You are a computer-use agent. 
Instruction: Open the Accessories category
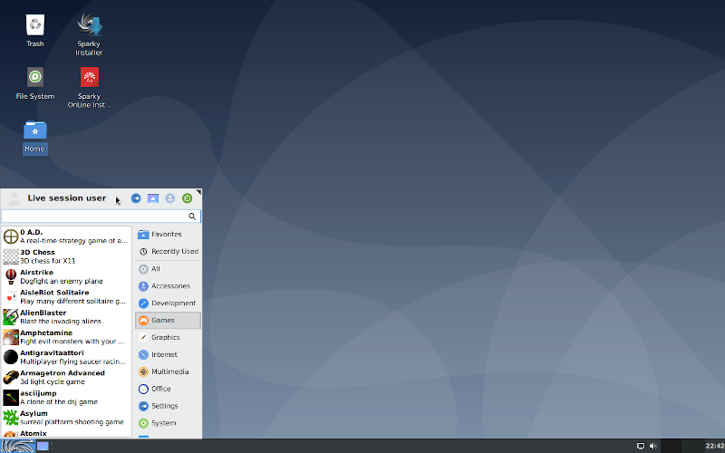[x=169, y=286]
